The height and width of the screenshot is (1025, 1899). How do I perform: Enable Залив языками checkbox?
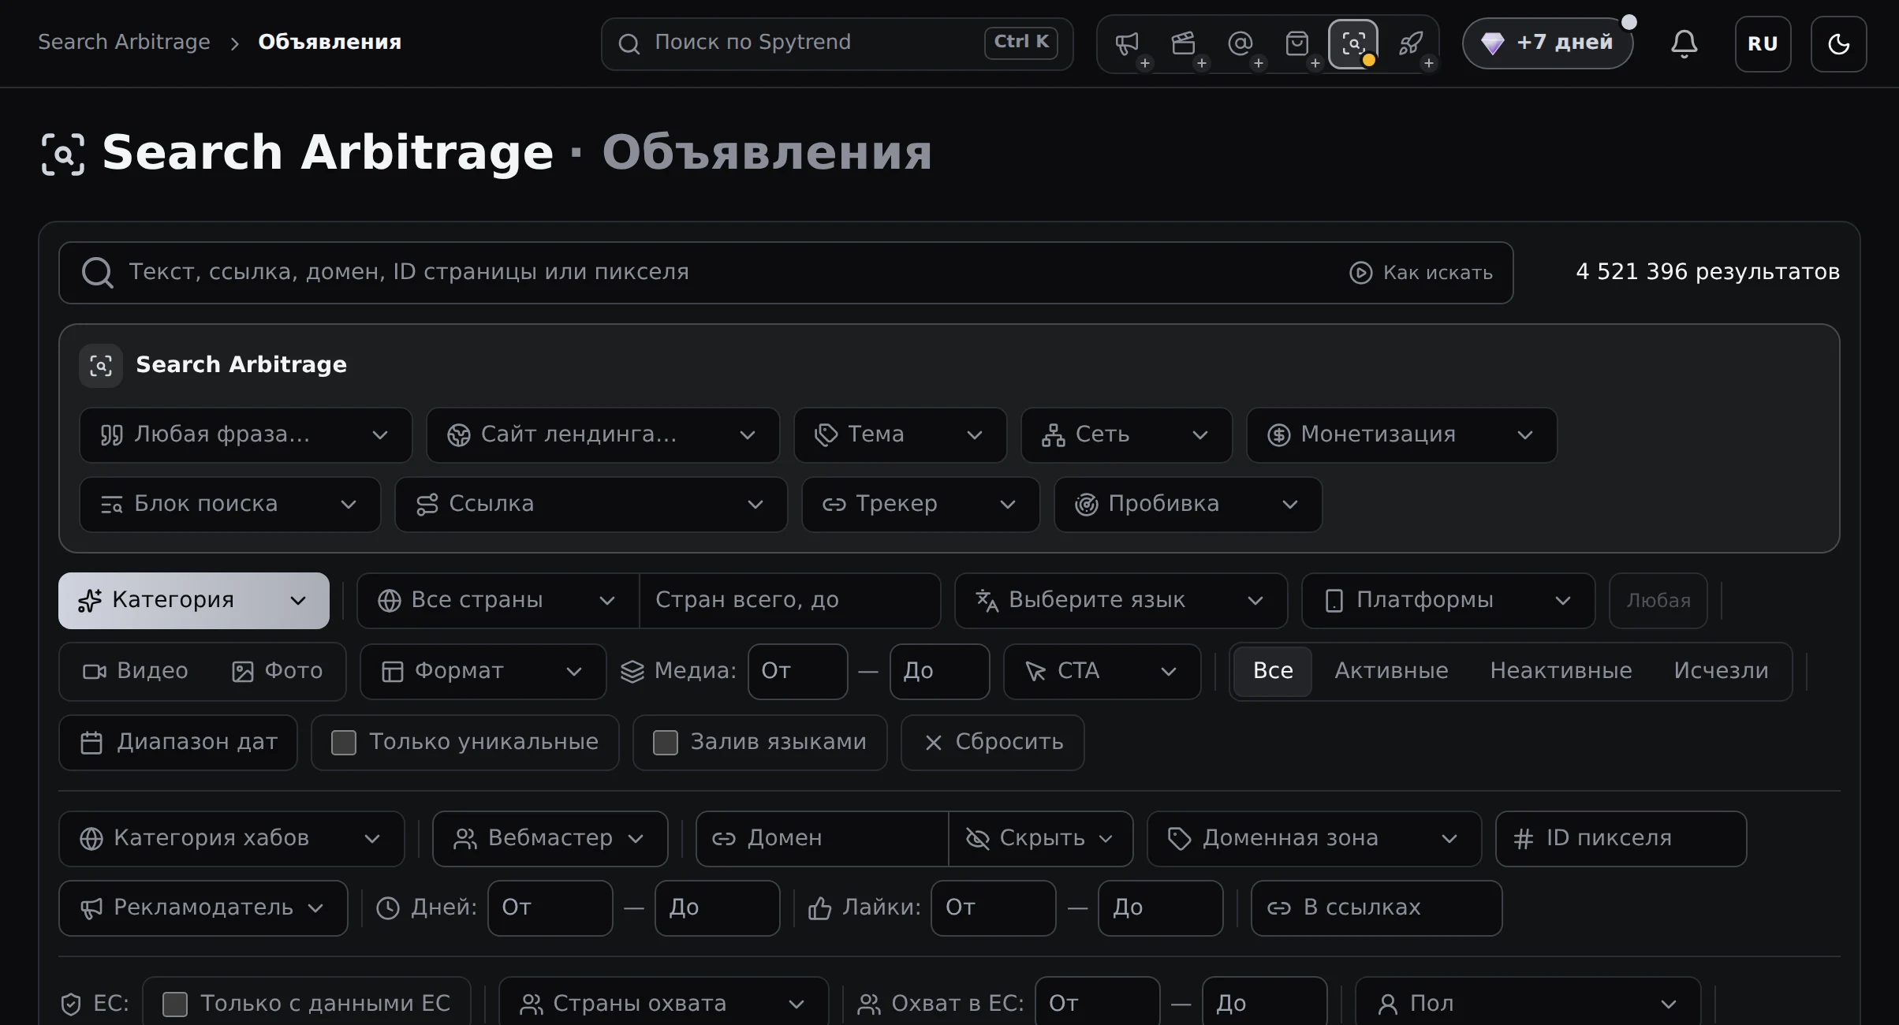pos(665,742)
